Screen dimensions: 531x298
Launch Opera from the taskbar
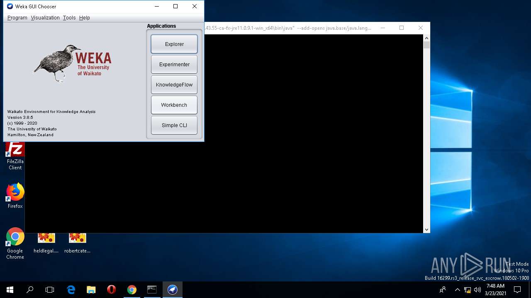click(111, 290)
